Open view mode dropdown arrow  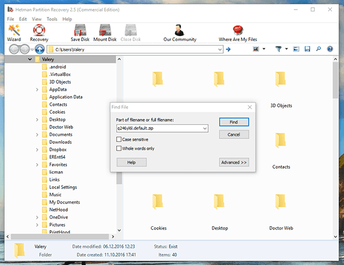(264, 49)
